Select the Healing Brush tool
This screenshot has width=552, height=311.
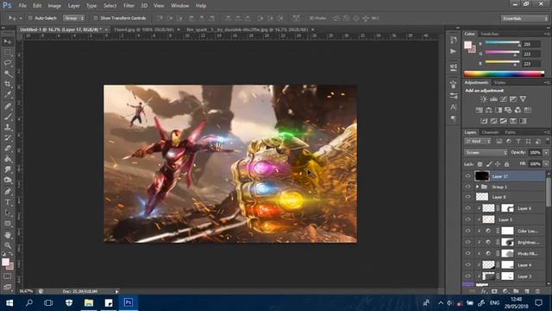point(8,105)
